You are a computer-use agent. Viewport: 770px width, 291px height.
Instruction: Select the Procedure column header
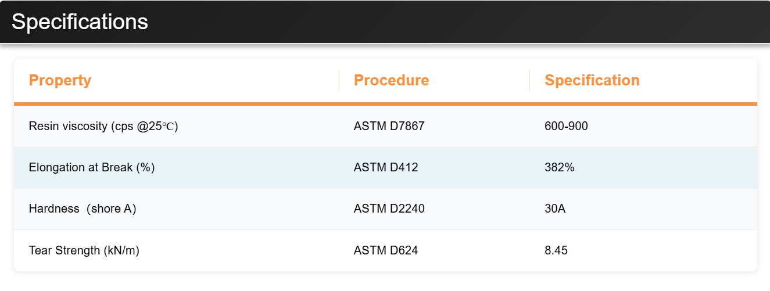[x=391, y=80]
